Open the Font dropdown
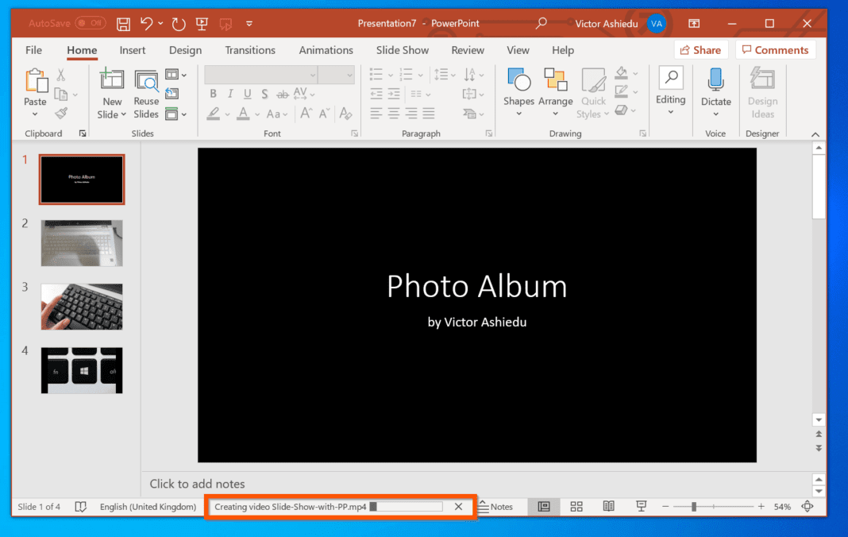Image resolution: width=848 pixels, height=537 pixels. [313, 75]
